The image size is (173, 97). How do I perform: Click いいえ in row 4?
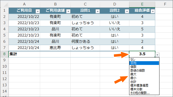point(115,29)
